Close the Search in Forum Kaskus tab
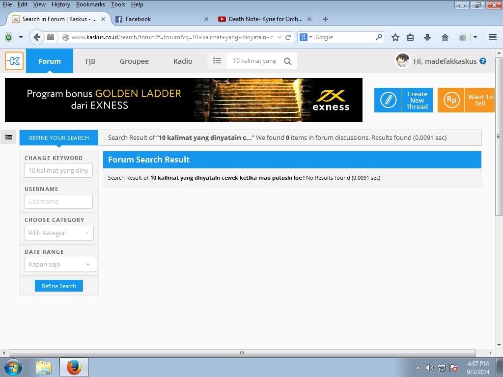Viewport: 503px width, 377px height. tap(103, 19)
